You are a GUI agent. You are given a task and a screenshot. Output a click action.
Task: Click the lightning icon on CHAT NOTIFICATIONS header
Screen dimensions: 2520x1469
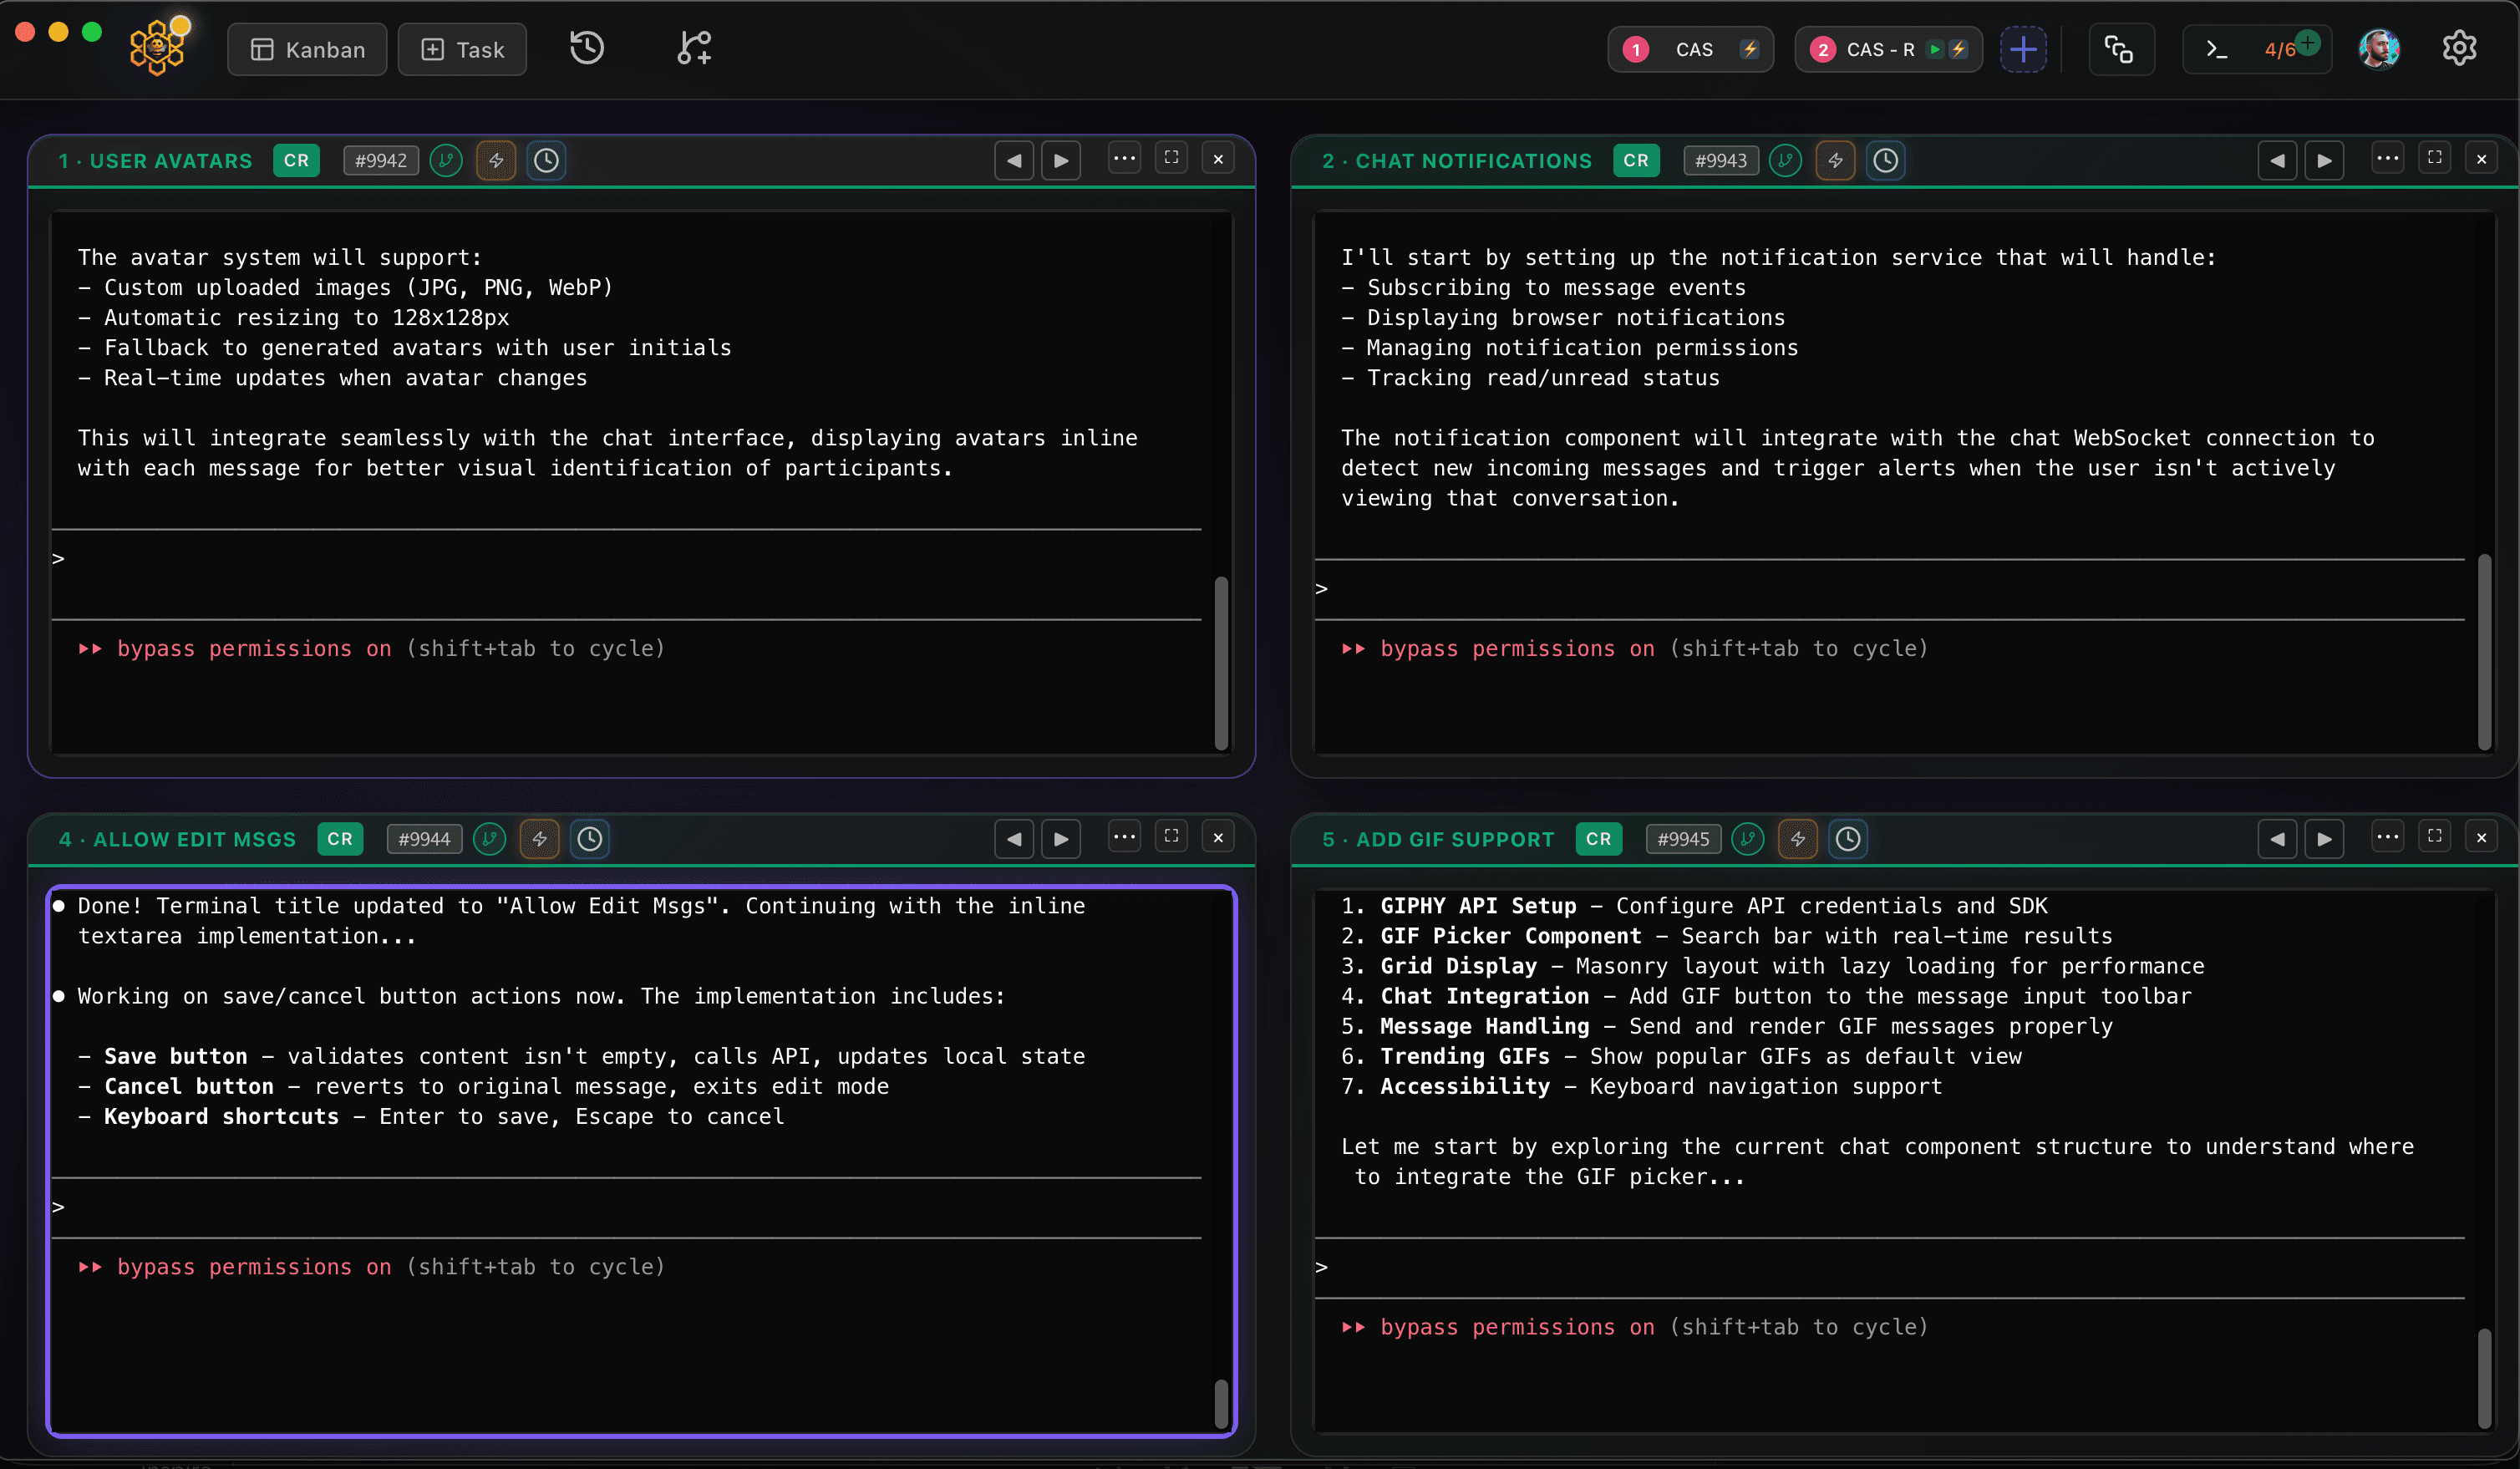(1836, 160)
